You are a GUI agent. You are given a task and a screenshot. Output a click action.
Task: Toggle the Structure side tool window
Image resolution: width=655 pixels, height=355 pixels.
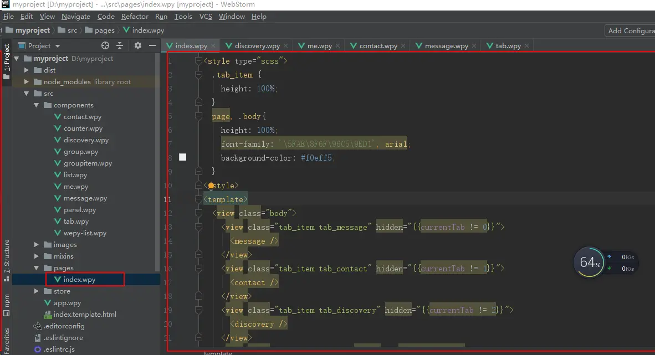pos(6,260)
